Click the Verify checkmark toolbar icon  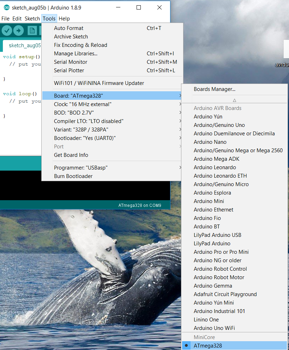pos(7,30)
